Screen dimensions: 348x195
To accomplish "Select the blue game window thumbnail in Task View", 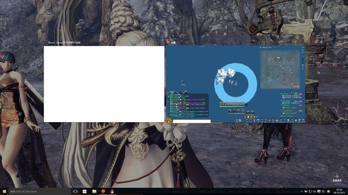I will [x=236, y=84].
